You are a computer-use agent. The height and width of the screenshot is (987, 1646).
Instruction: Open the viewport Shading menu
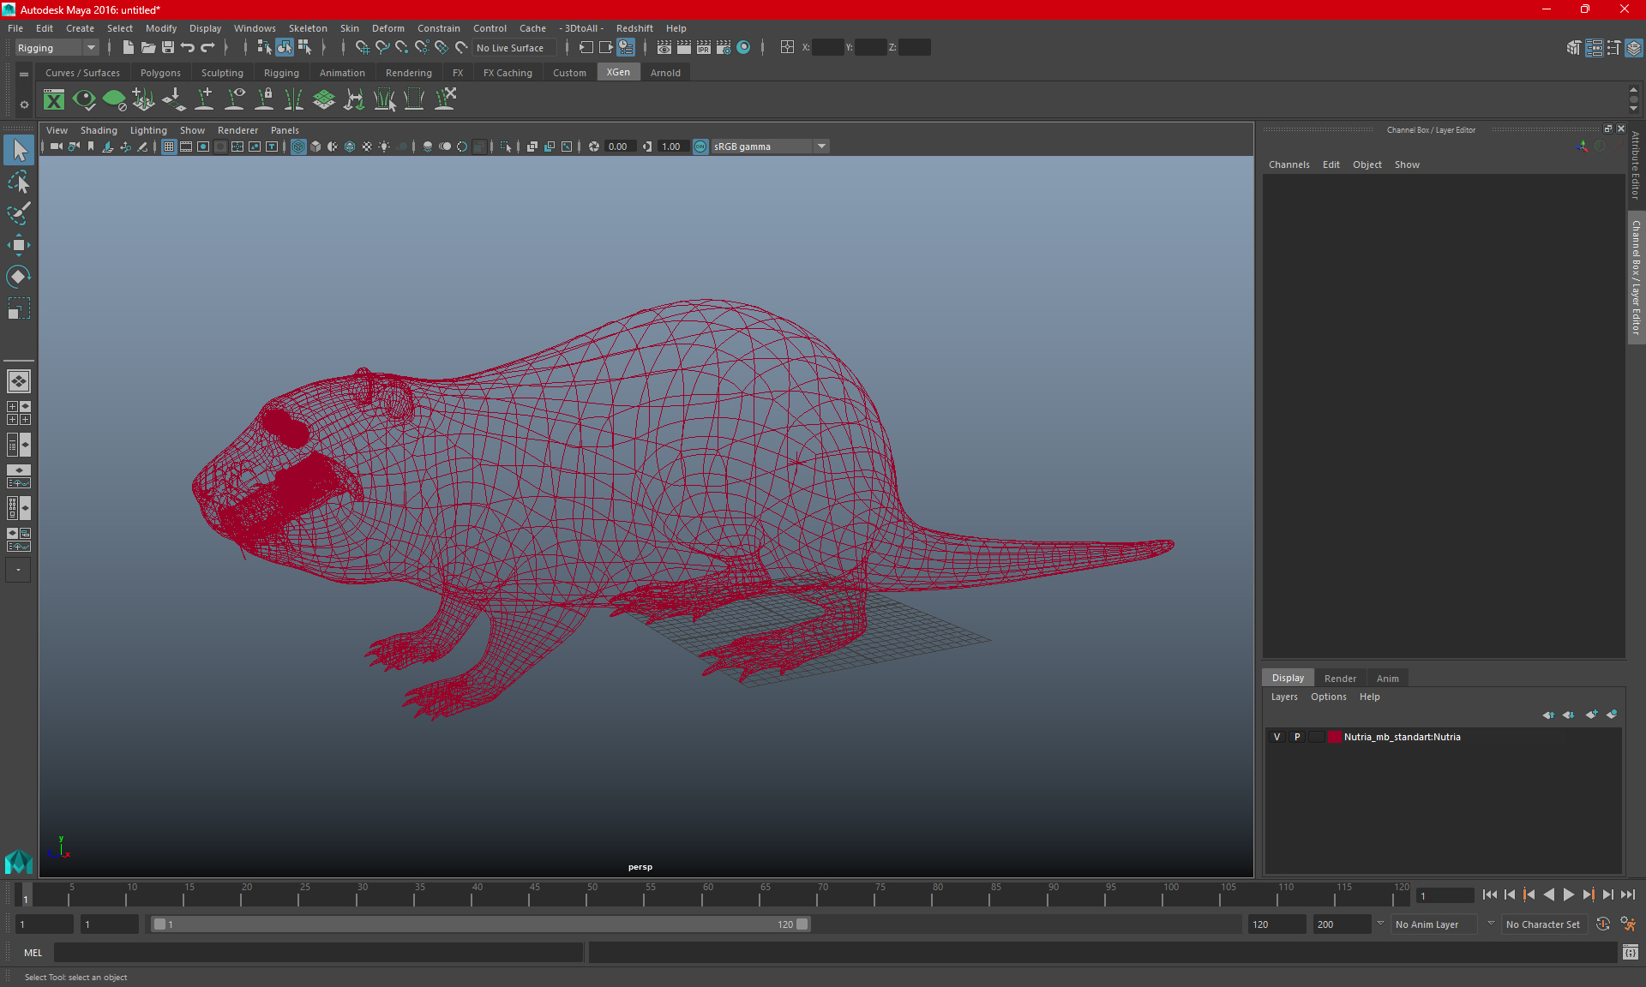pyautogui.click(x=99, y=130)
